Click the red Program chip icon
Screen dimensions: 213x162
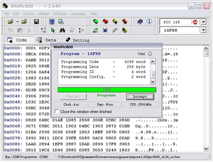[x=105, y=22]
